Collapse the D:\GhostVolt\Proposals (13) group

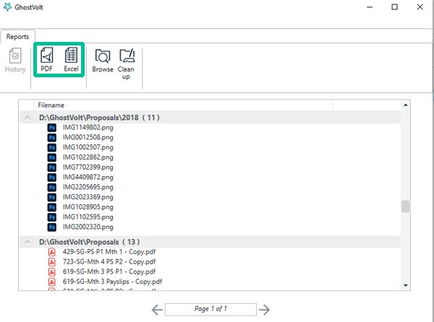[27, 242]
